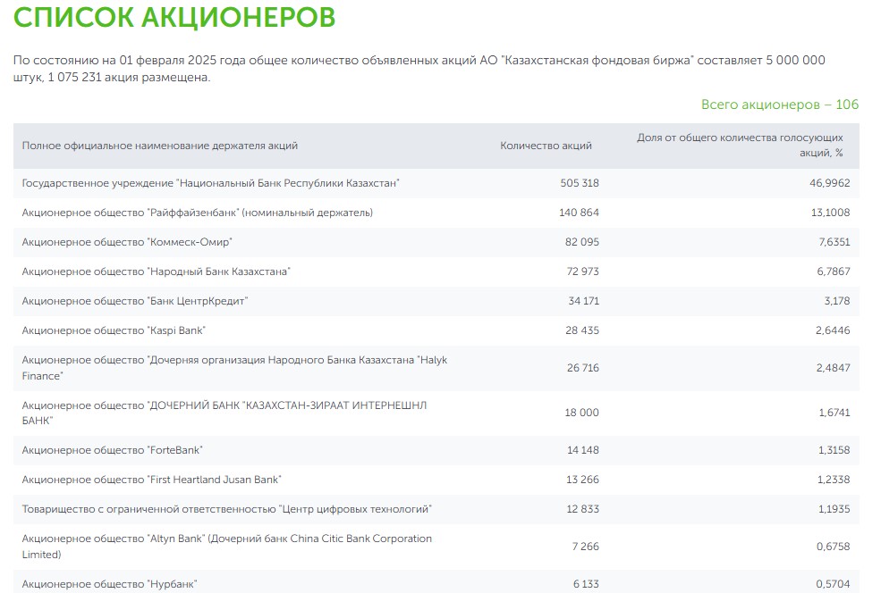Select the 'First Heartland Jusan Bank' shareholder name
881x593 pixels.
[x=152, y=480]
